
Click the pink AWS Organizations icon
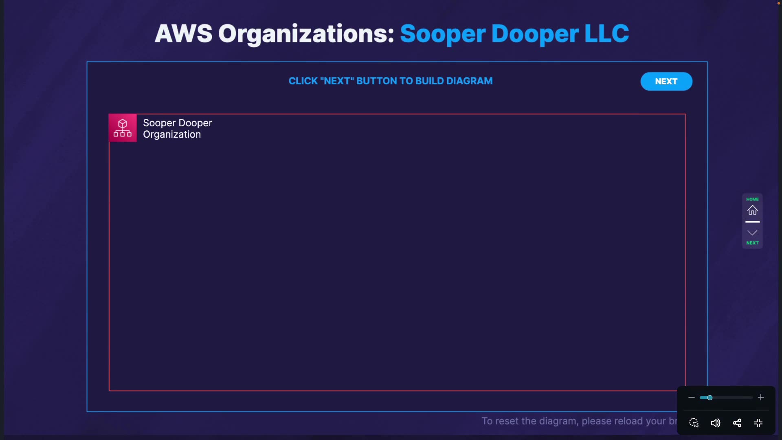tap(123, 128)
